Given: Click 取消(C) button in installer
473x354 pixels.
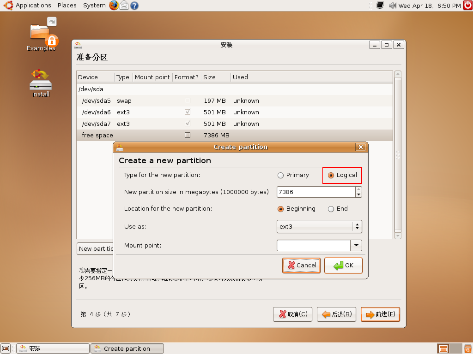Looking at the screenshot, I should point(292,314).
